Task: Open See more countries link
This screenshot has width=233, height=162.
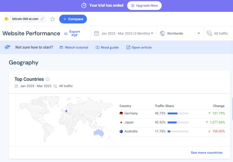Action: (207, 152)
